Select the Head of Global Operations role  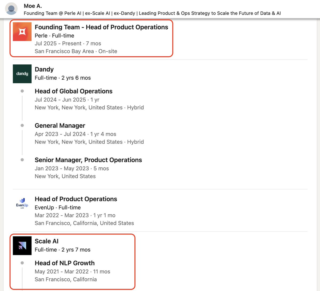tap(74, 91)
